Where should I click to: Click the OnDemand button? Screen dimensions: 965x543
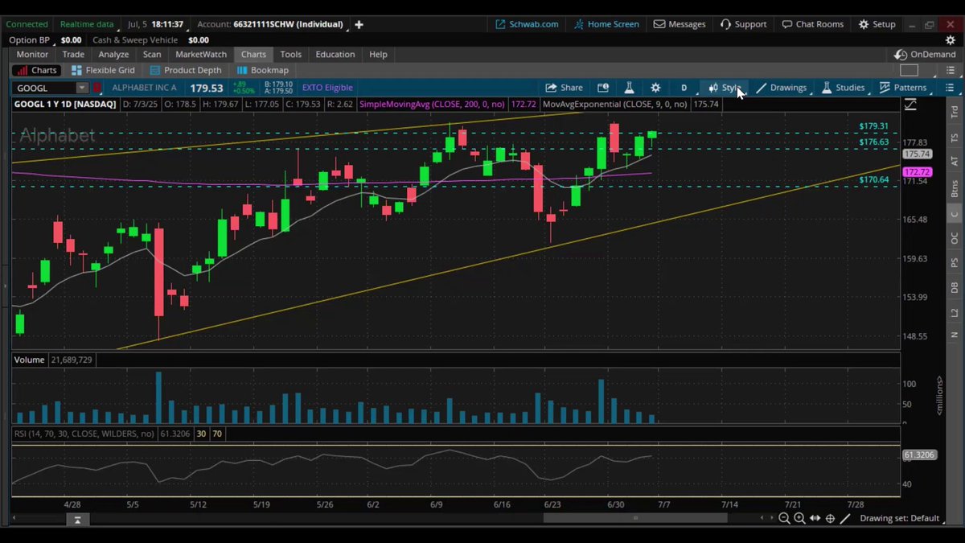pos(926,54)
